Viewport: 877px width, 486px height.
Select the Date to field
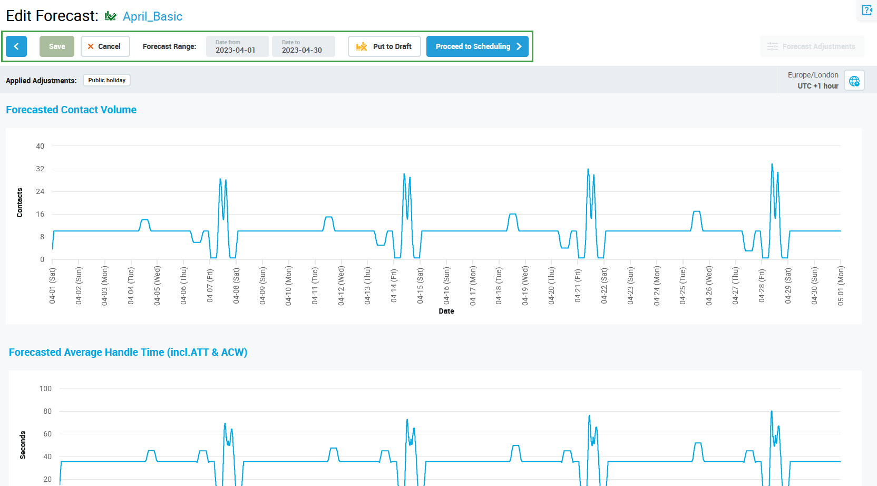(303, 46)
